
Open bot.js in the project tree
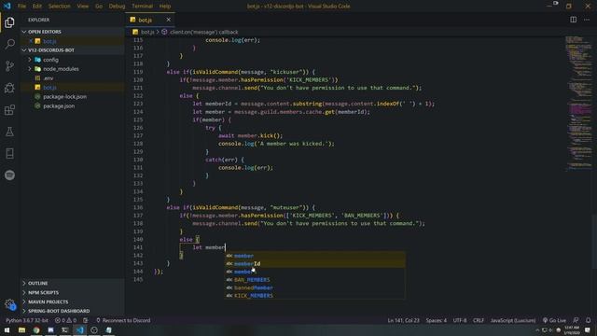pyautogui.click(x=73, y=87)
